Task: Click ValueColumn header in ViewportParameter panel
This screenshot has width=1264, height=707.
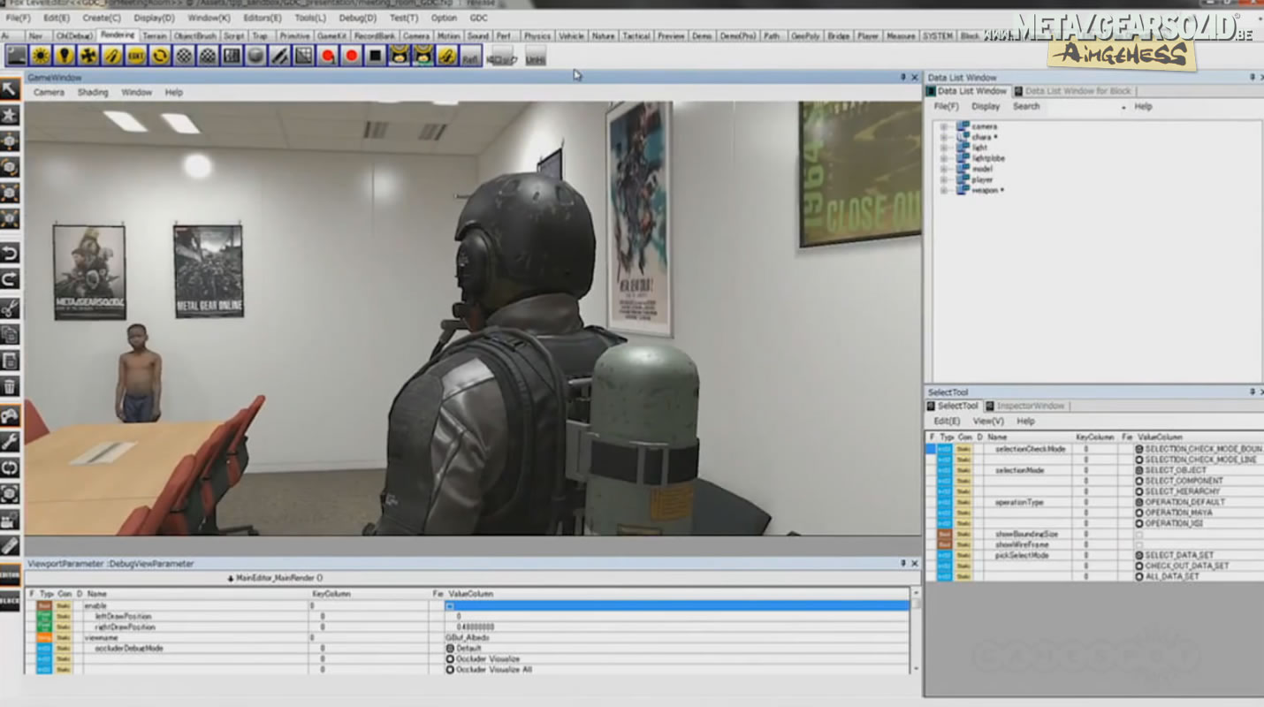Action: (471, 594)
